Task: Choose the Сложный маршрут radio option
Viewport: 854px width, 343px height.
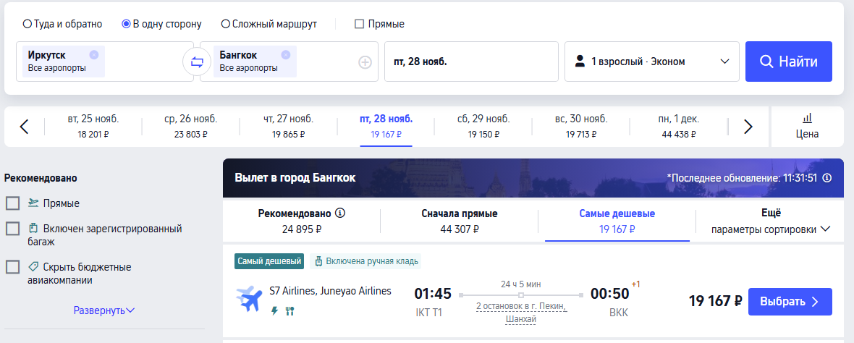Action: pyautogui.click(x=269, y=24)
